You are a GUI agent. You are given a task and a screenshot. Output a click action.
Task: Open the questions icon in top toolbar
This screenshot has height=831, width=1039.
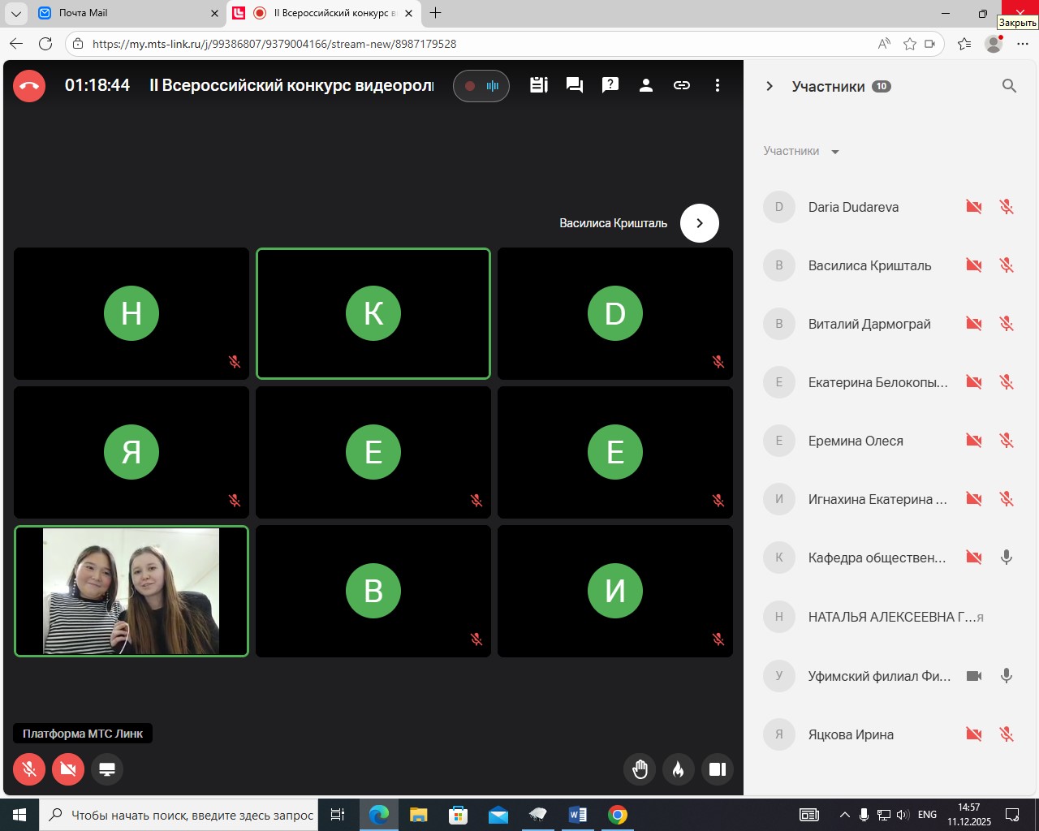tap(610, 85)
